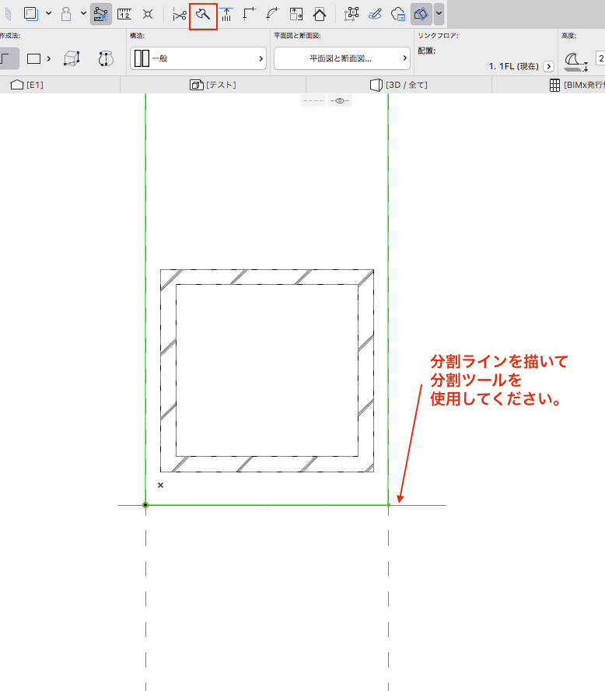Toggle the highlighted rotated-plane button
The width and height of the screenshot is (605, 691).
(x=421, y=14)
